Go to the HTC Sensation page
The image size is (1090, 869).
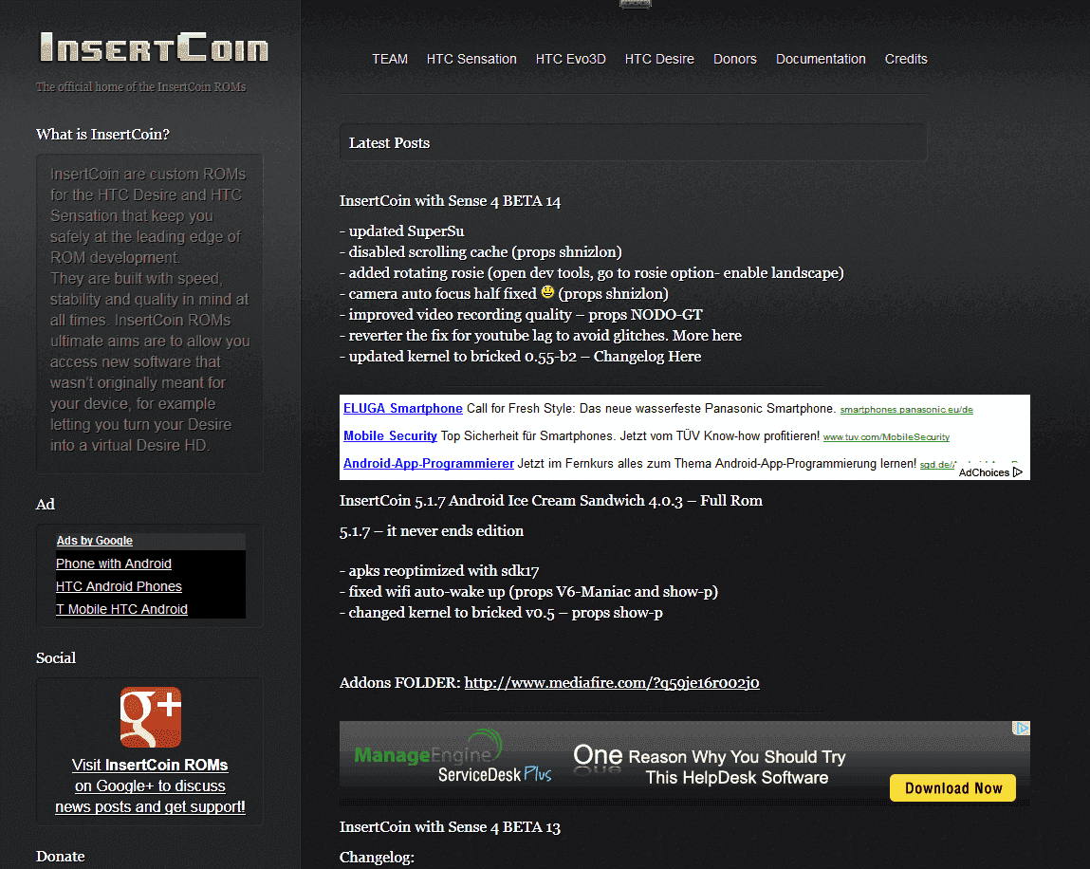[471, 59]
